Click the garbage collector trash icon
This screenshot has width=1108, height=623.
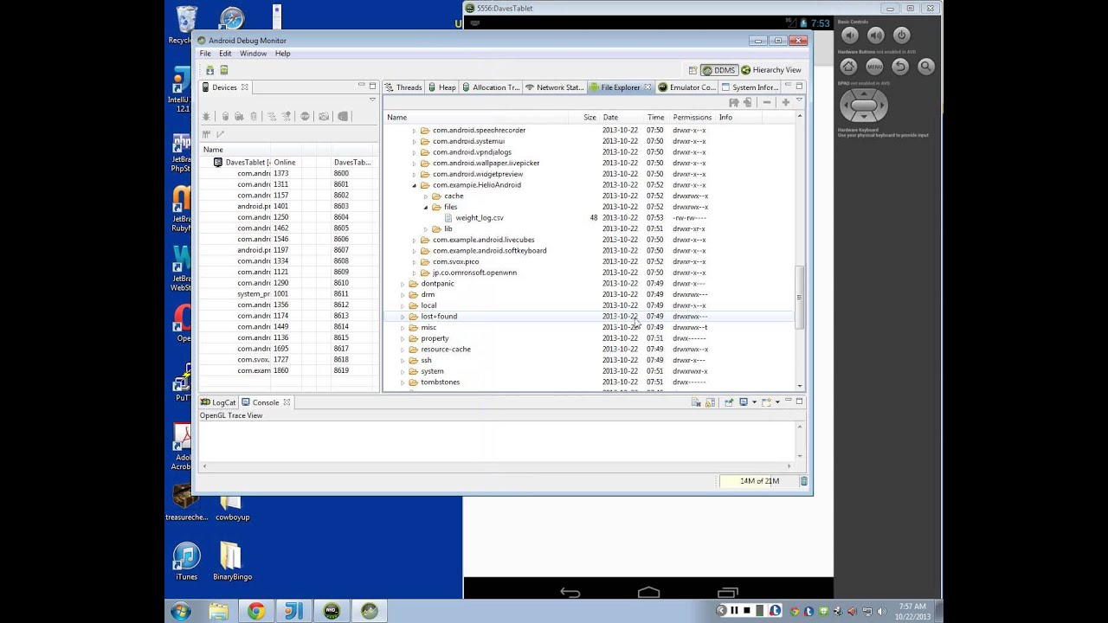tap(803, 481)
